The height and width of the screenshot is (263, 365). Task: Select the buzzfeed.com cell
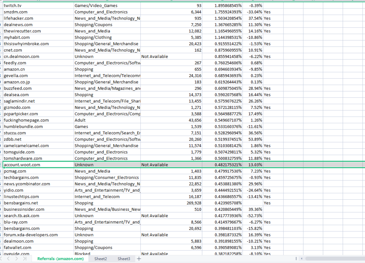(x=39, y=88)
